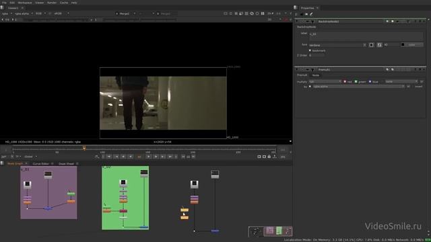Viewport: 431px width, 242px height.
Task: Toggle the bookmark checkbox
Action: click(310, 50)
